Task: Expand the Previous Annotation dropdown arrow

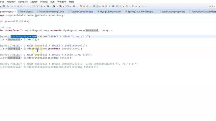Action: [130, 6]
